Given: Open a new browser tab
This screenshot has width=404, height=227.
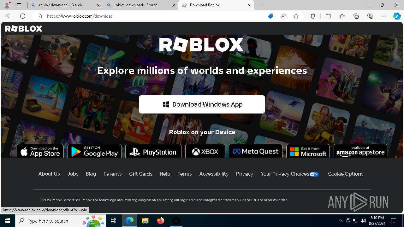Looking at the screenshot, I should (261, 5).
